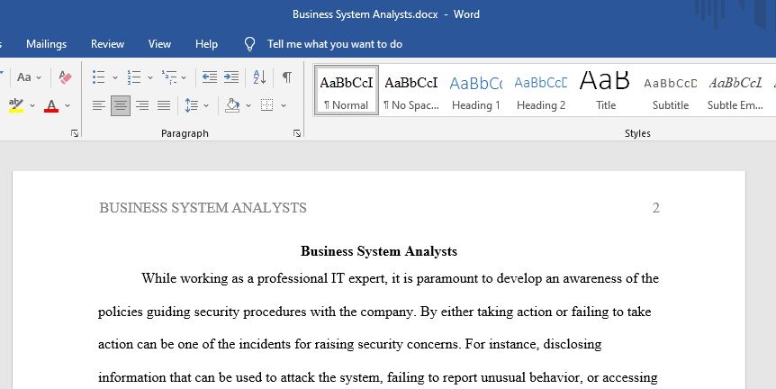The height and width of the screenshot is (389, 776).
Task: Select the Normal style
Action: point(347,90)
